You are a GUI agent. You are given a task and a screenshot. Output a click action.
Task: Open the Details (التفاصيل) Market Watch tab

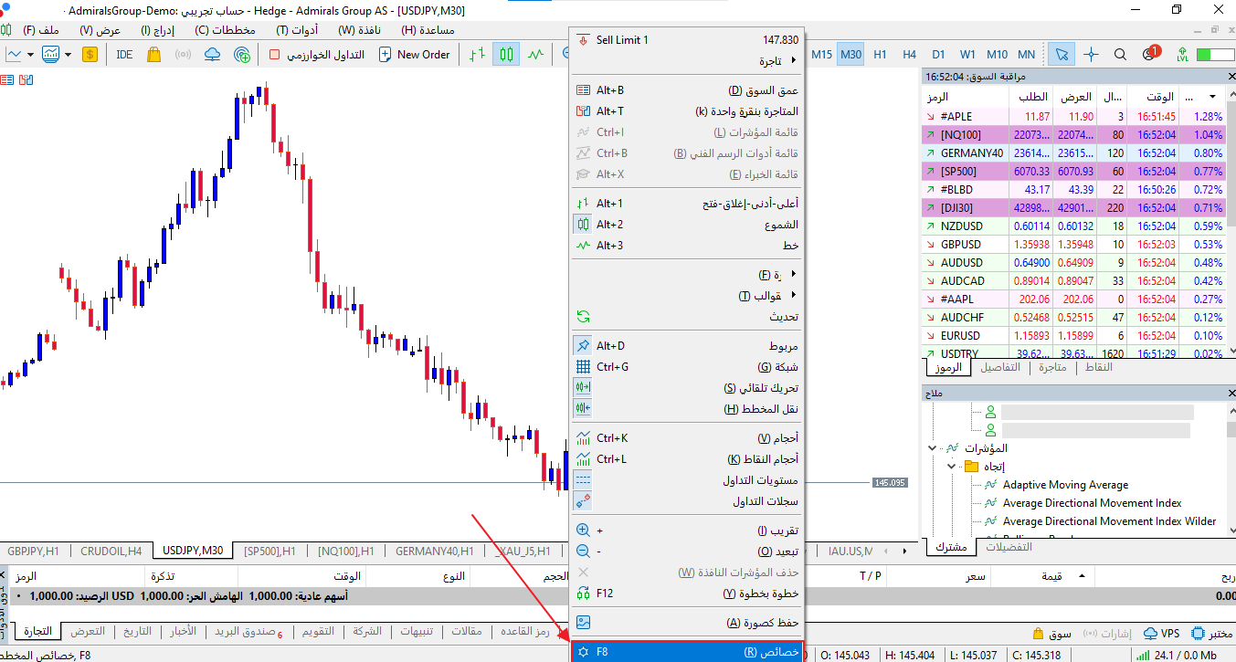click(1000, 367)
